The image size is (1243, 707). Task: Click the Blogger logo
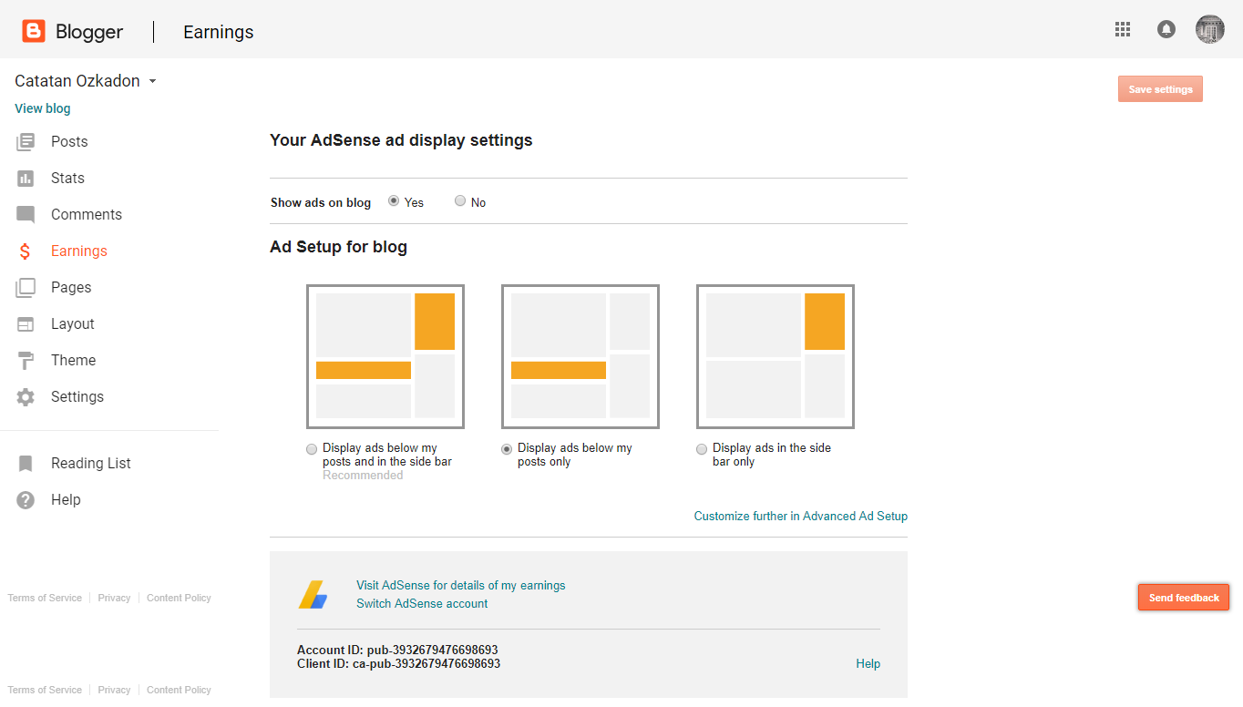pyautogui.click(x=33, y=30)
